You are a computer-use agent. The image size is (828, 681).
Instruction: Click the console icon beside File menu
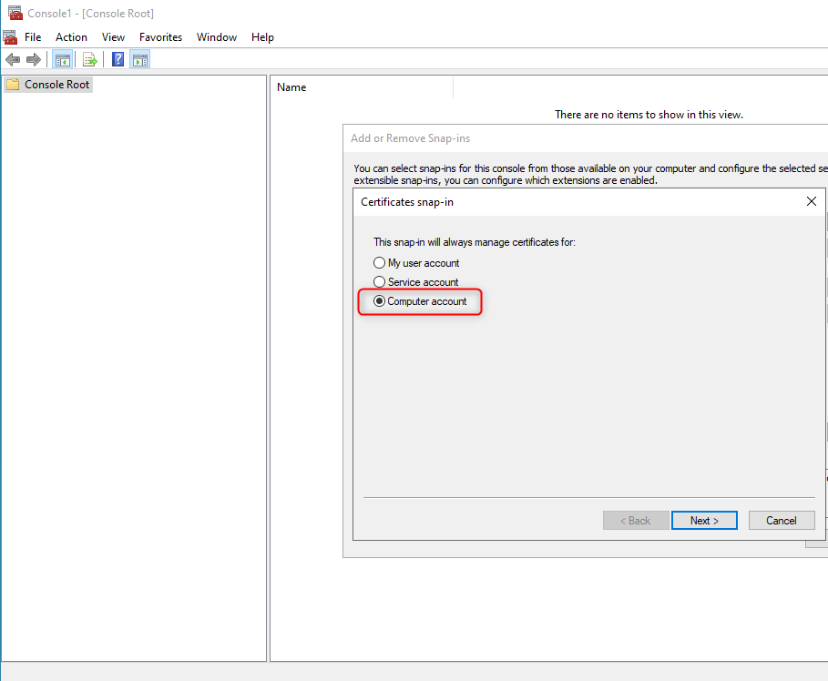coord(10,37)
